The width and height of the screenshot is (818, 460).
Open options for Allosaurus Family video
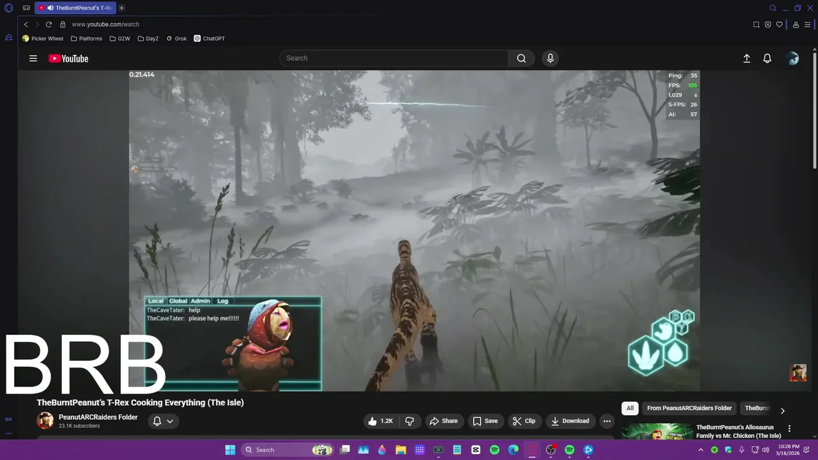click(x=789, y=429)
